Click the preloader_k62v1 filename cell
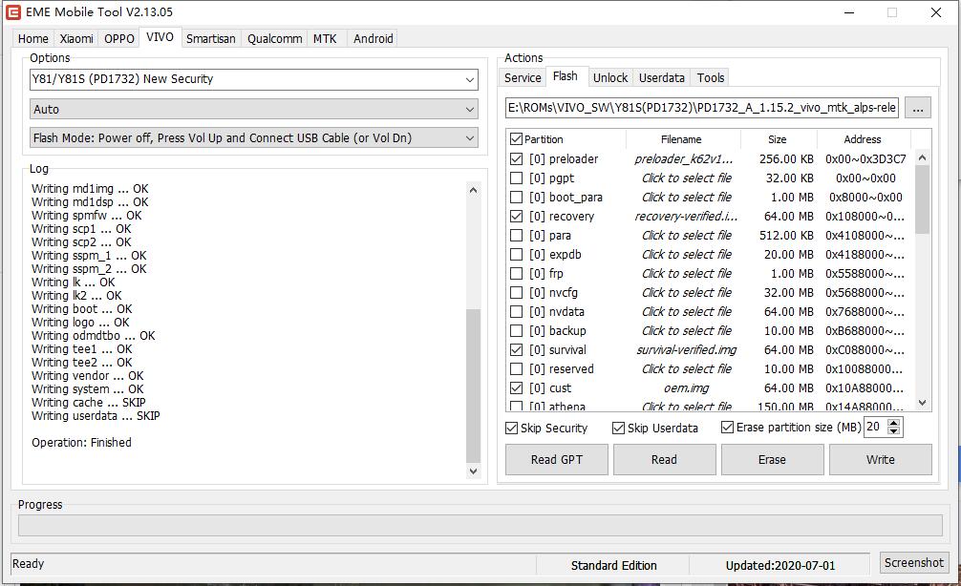Viewport: 961px width, 586px height. click(x=683, y=159)
